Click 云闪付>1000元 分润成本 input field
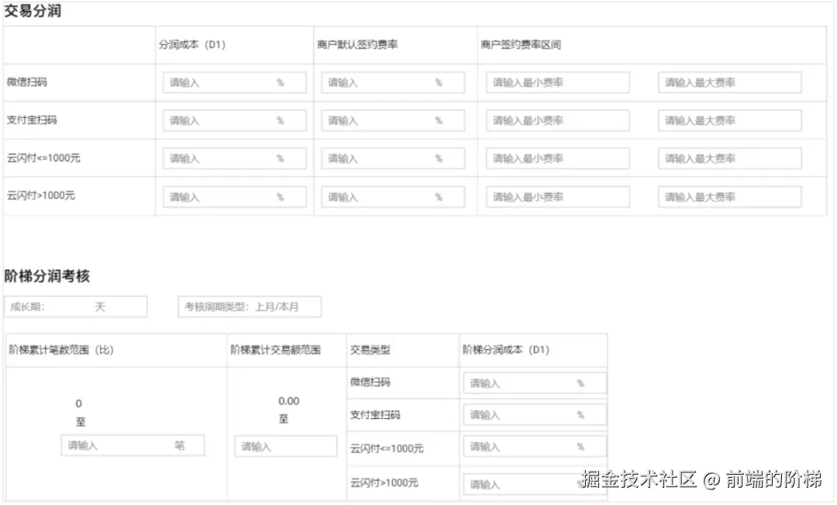 tap(232, 195)
